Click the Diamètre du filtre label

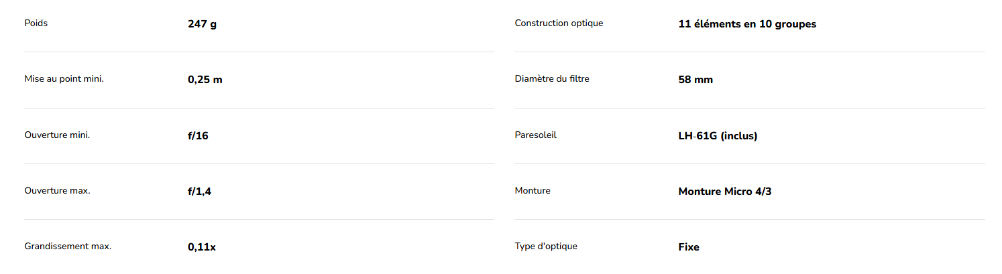(552, 79)
